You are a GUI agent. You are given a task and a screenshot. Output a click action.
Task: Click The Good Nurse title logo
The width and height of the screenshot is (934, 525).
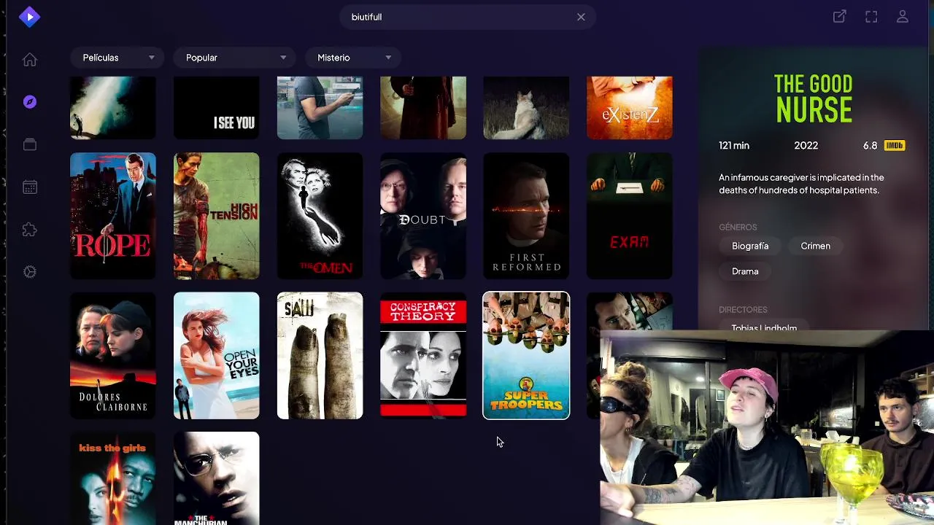(813, 98)
